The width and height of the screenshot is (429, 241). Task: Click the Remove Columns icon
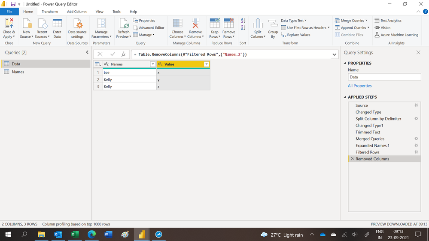pos(195,24)
